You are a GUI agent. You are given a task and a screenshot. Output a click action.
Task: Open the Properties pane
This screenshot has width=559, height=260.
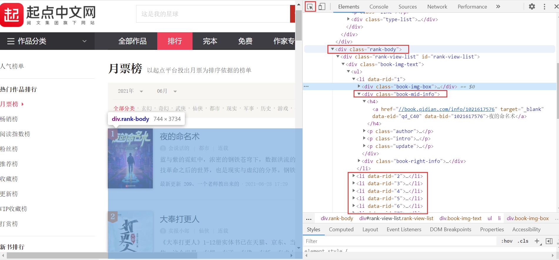coord(492,229)
